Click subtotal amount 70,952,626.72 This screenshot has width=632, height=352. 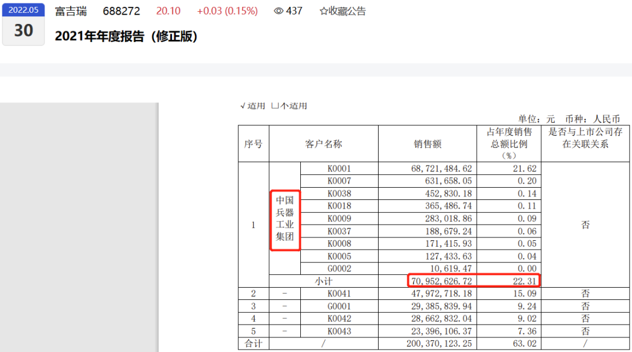[441, 281]
